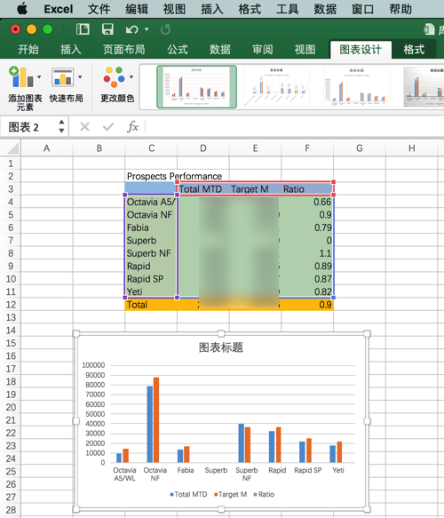Image resolution: width=444 pixels, height=518 pixels.
Task: Click the 0.66 ratio cell
Action: pos(307,202)
